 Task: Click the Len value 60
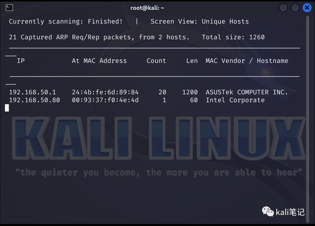(x=194, y=100)
